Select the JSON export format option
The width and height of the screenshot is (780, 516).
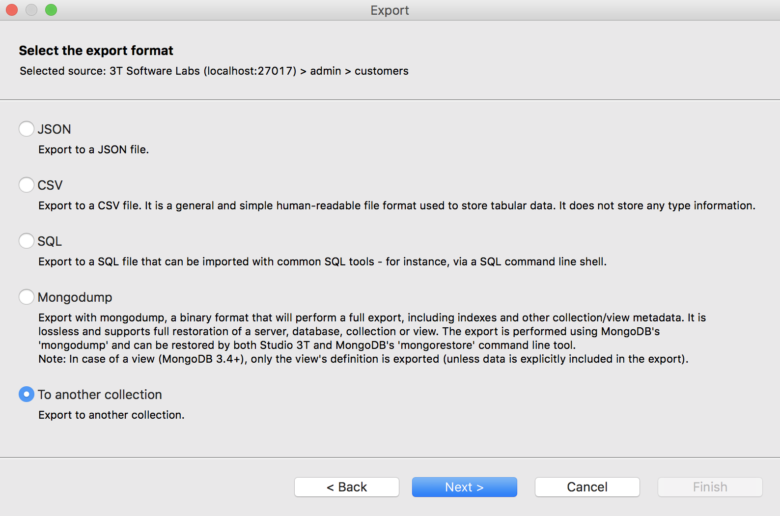(x=27, y=129)
